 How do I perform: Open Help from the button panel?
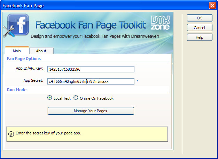200,37
